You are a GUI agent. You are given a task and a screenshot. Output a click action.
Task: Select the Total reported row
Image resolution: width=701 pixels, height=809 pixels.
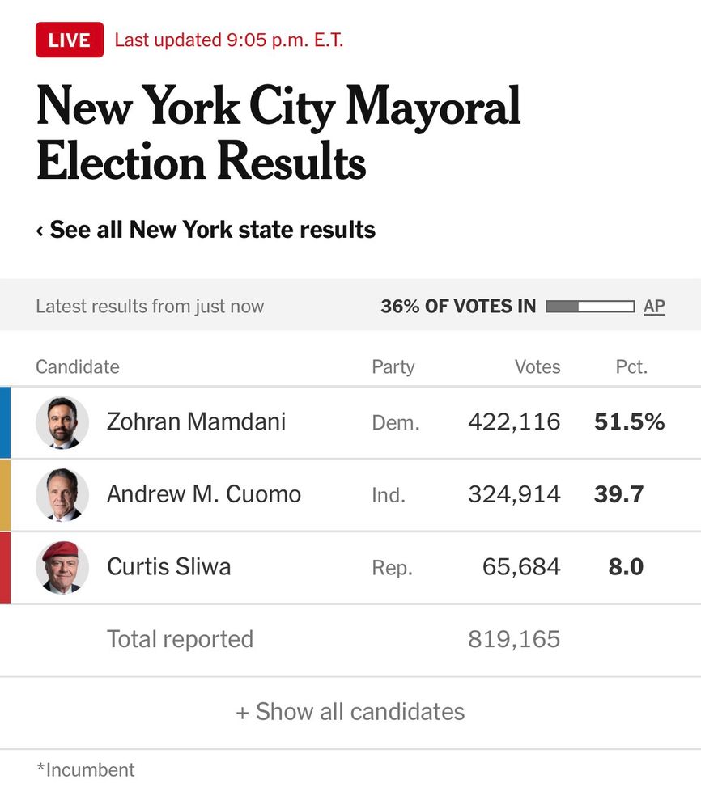point(179,639)
